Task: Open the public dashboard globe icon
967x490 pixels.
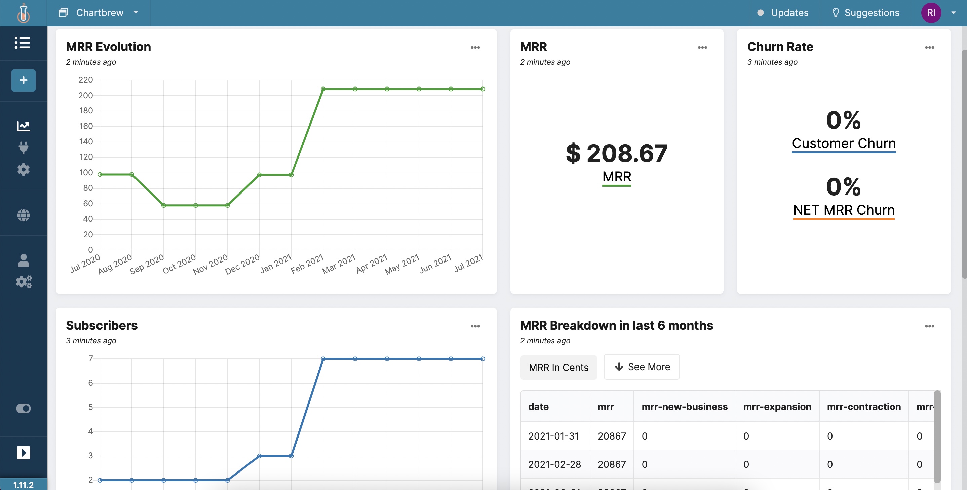Action: coord(23,215)
